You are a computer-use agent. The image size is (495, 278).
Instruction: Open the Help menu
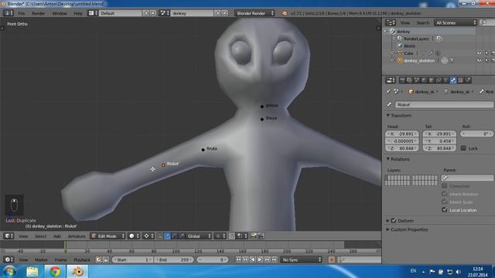[x=77, y=14]
